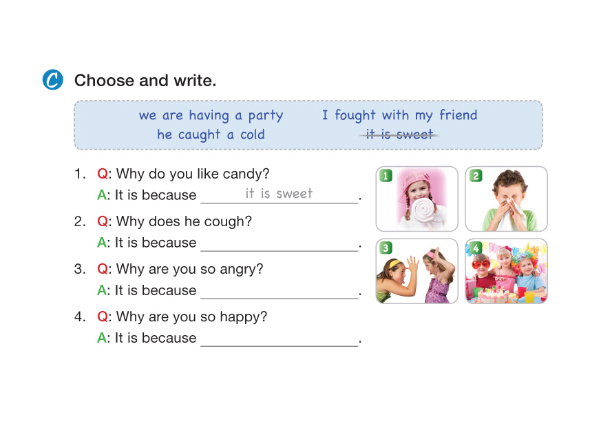Click the green number 1 badge
Image resolution: width=601 pixels, height=422 pixels.
pos(386,176)
